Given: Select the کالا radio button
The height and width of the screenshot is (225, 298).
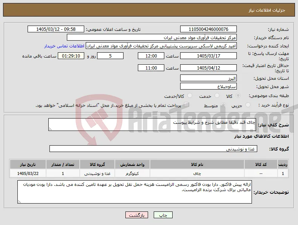Looking at the screenshot, I should pyautogui.click(x=238, y=96).
